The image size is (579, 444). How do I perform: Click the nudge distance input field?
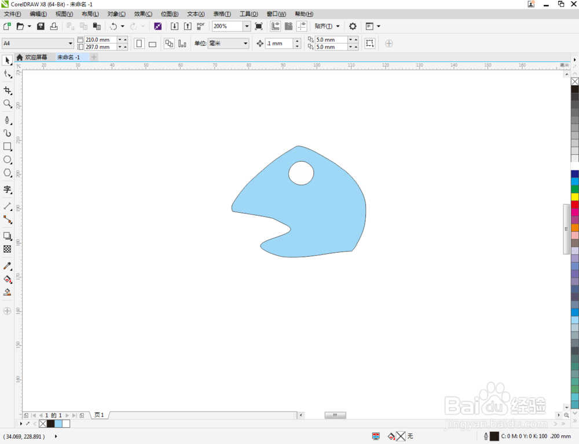pyautogui.click(x=280, y=43)
